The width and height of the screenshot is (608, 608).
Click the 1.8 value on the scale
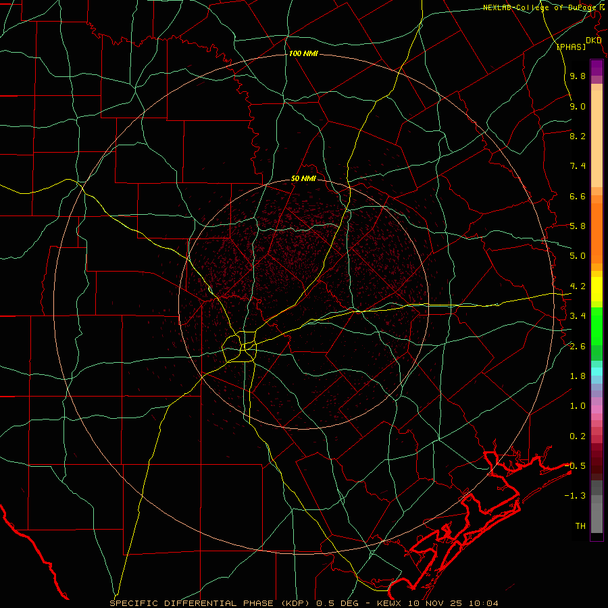pos(578,376)
